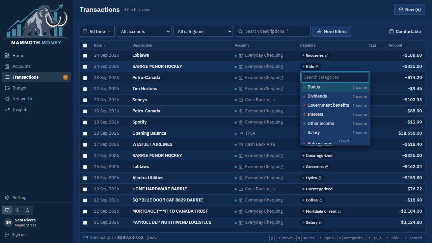The height and width of the screenshot is (243, 432).
Task: Select the dark theme moon icon
Action: point(28,210)
